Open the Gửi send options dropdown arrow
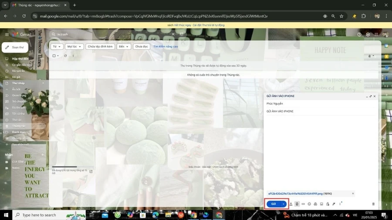392x220 pixels. coord(283,204)
